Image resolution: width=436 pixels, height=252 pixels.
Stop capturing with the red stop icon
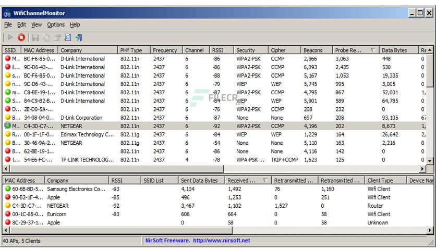tap(21, 37)
